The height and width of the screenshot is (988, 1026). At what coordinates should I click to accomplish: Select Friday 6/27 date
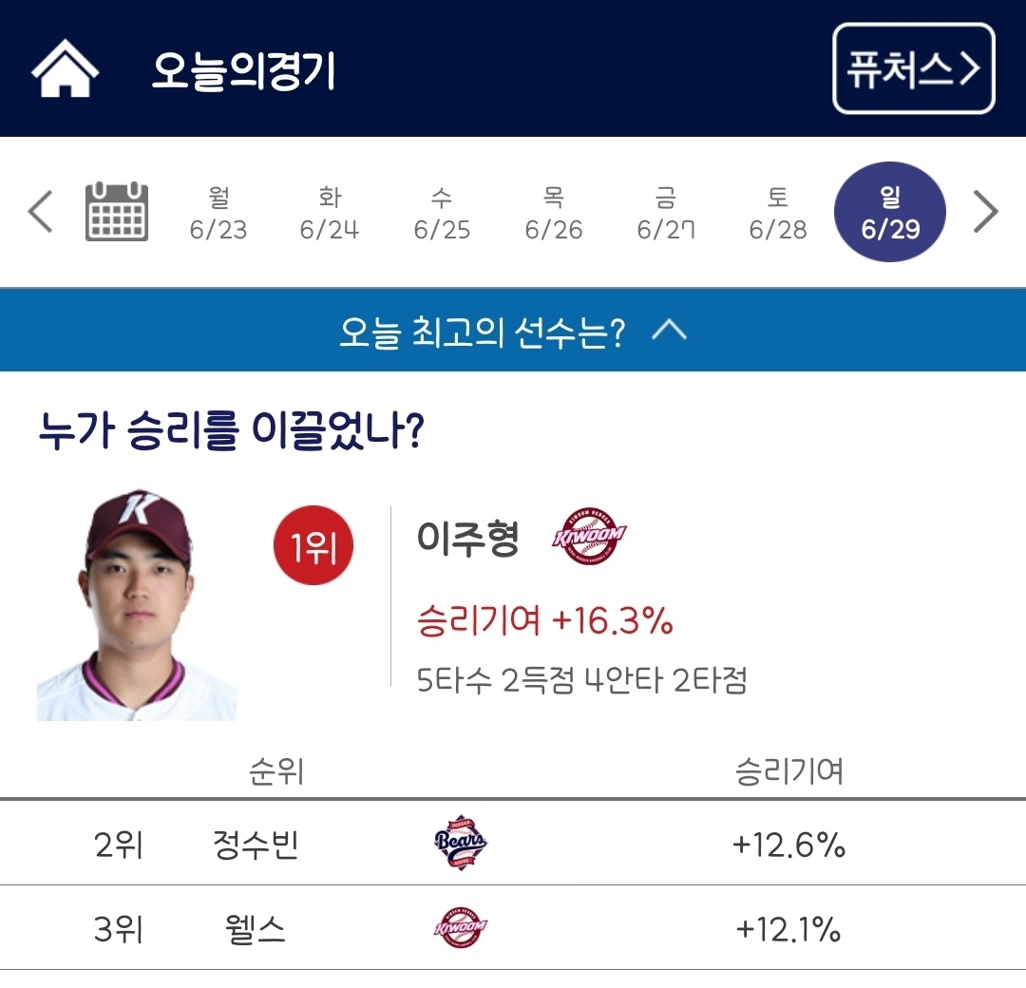click(x=666, y=213)
